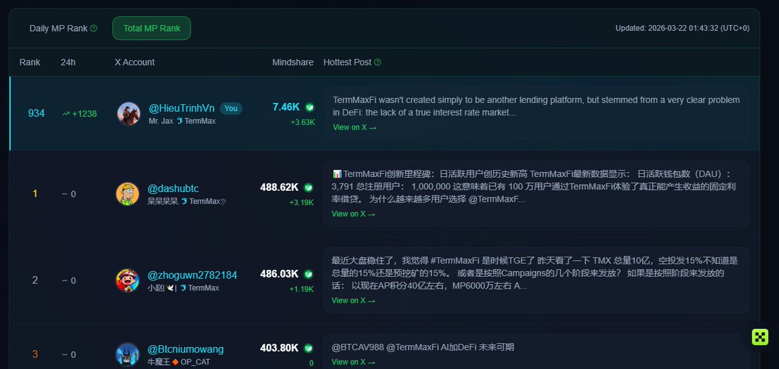Open View on X for dashubtc post
The image size is (779, 369).
[x=353, y=214]
